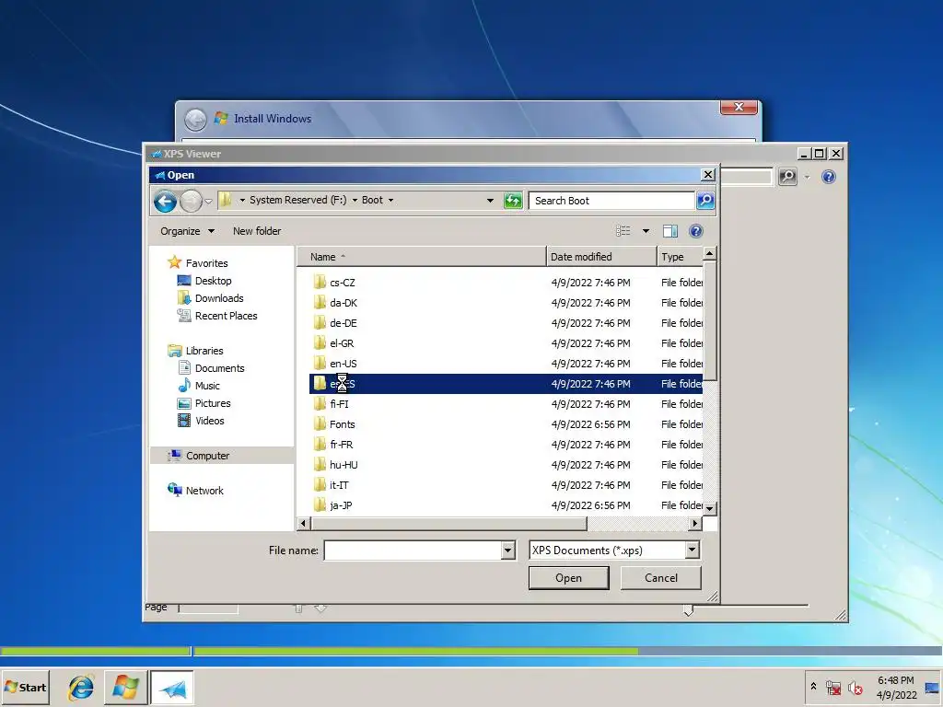Click the Windows setup taskbar icon

coord(125,687)
